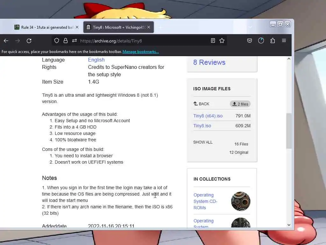Click the page scrollbar down arrow
The image size is (326, 245).
point(289,225)
